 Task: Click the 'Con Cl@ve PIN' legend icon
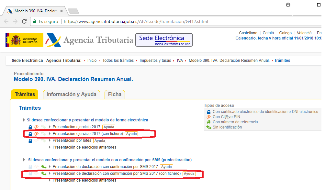tap(209, 117)
